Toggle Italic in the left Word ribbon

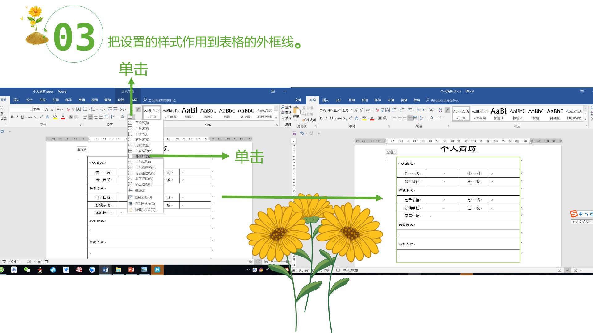pyautogui.click(x=17, y=117)
